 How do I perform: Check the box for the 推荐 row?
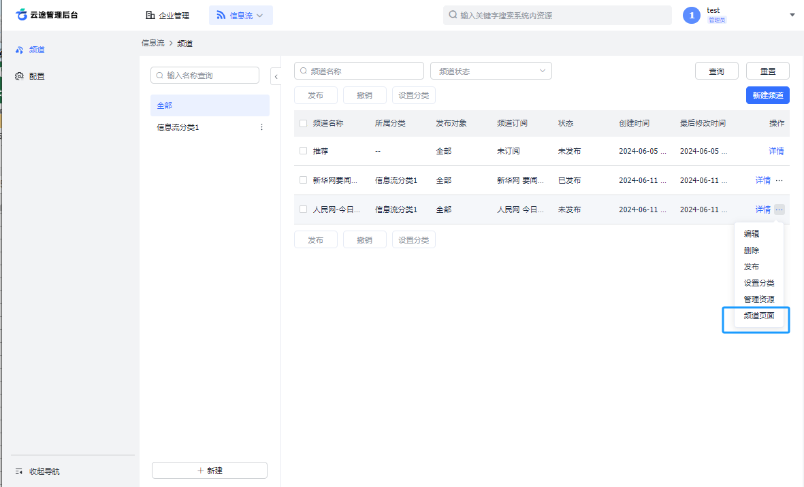[303, 151]
